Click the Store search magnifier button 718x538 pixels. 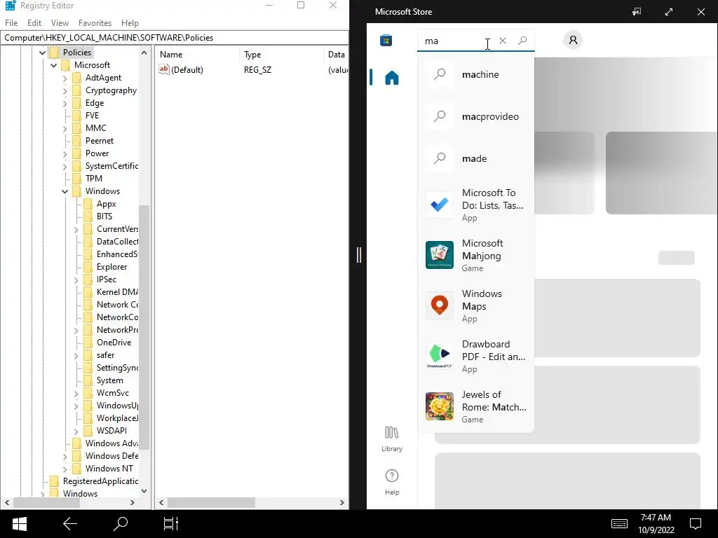tap(522, 41)
